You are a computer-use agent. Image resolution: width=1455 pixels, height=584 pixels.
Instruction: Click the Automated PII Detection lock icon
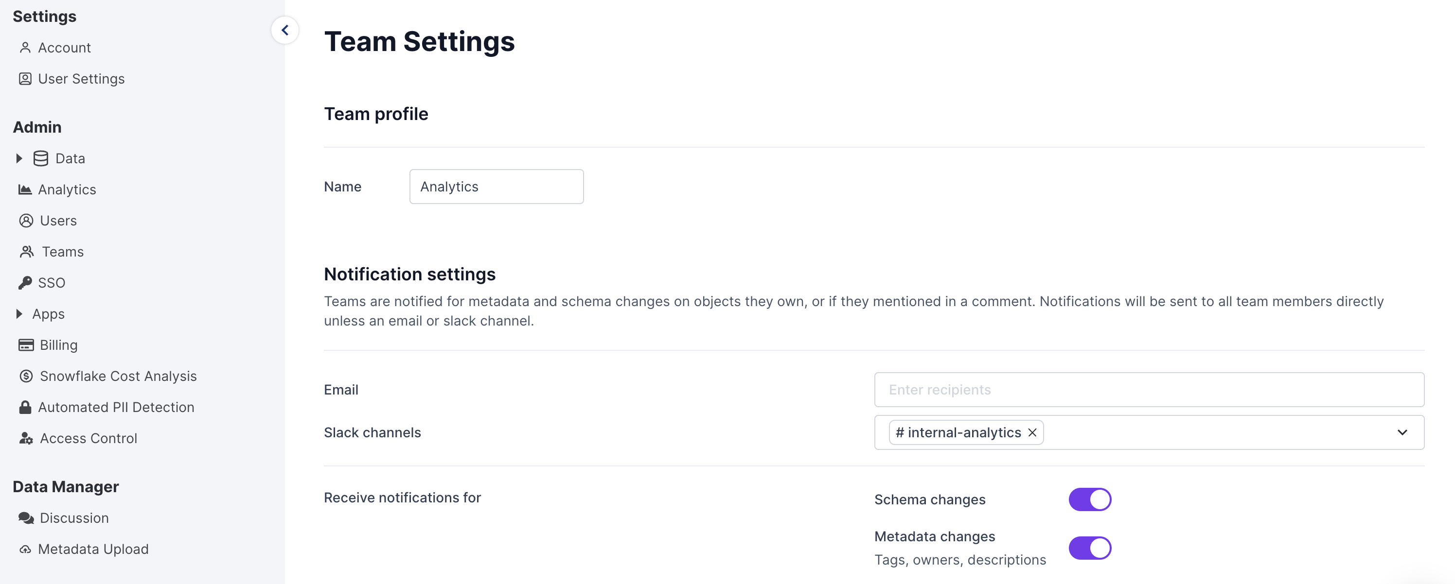tap(25, 407)
